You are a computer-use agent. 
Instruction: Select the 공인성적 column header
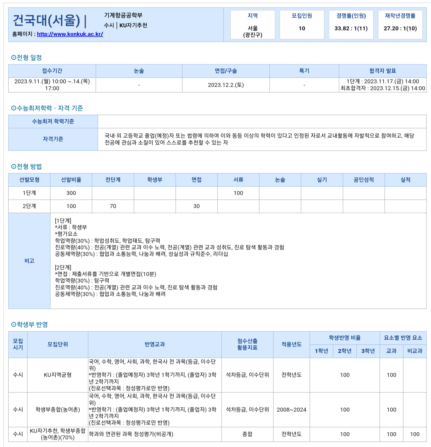[364, 180]
